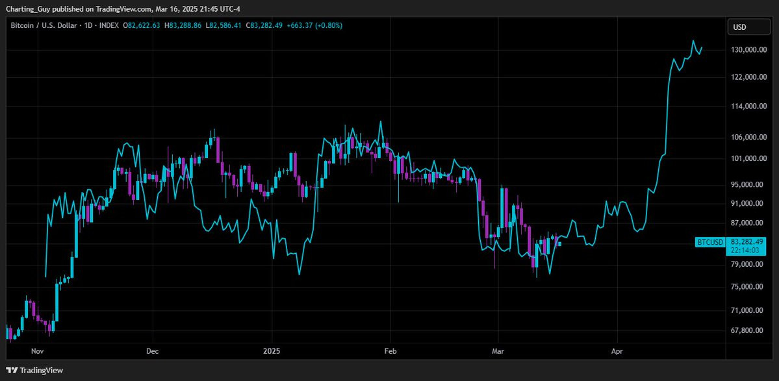
Task: Click the 22:14:03 bar countdown timer
Action: (744, 250)
